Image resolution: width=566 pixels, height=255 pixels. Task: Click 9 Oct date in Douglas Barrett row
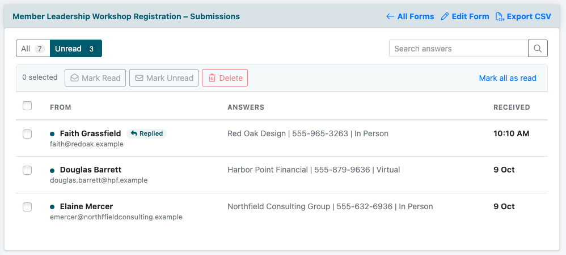pos(504,170)
